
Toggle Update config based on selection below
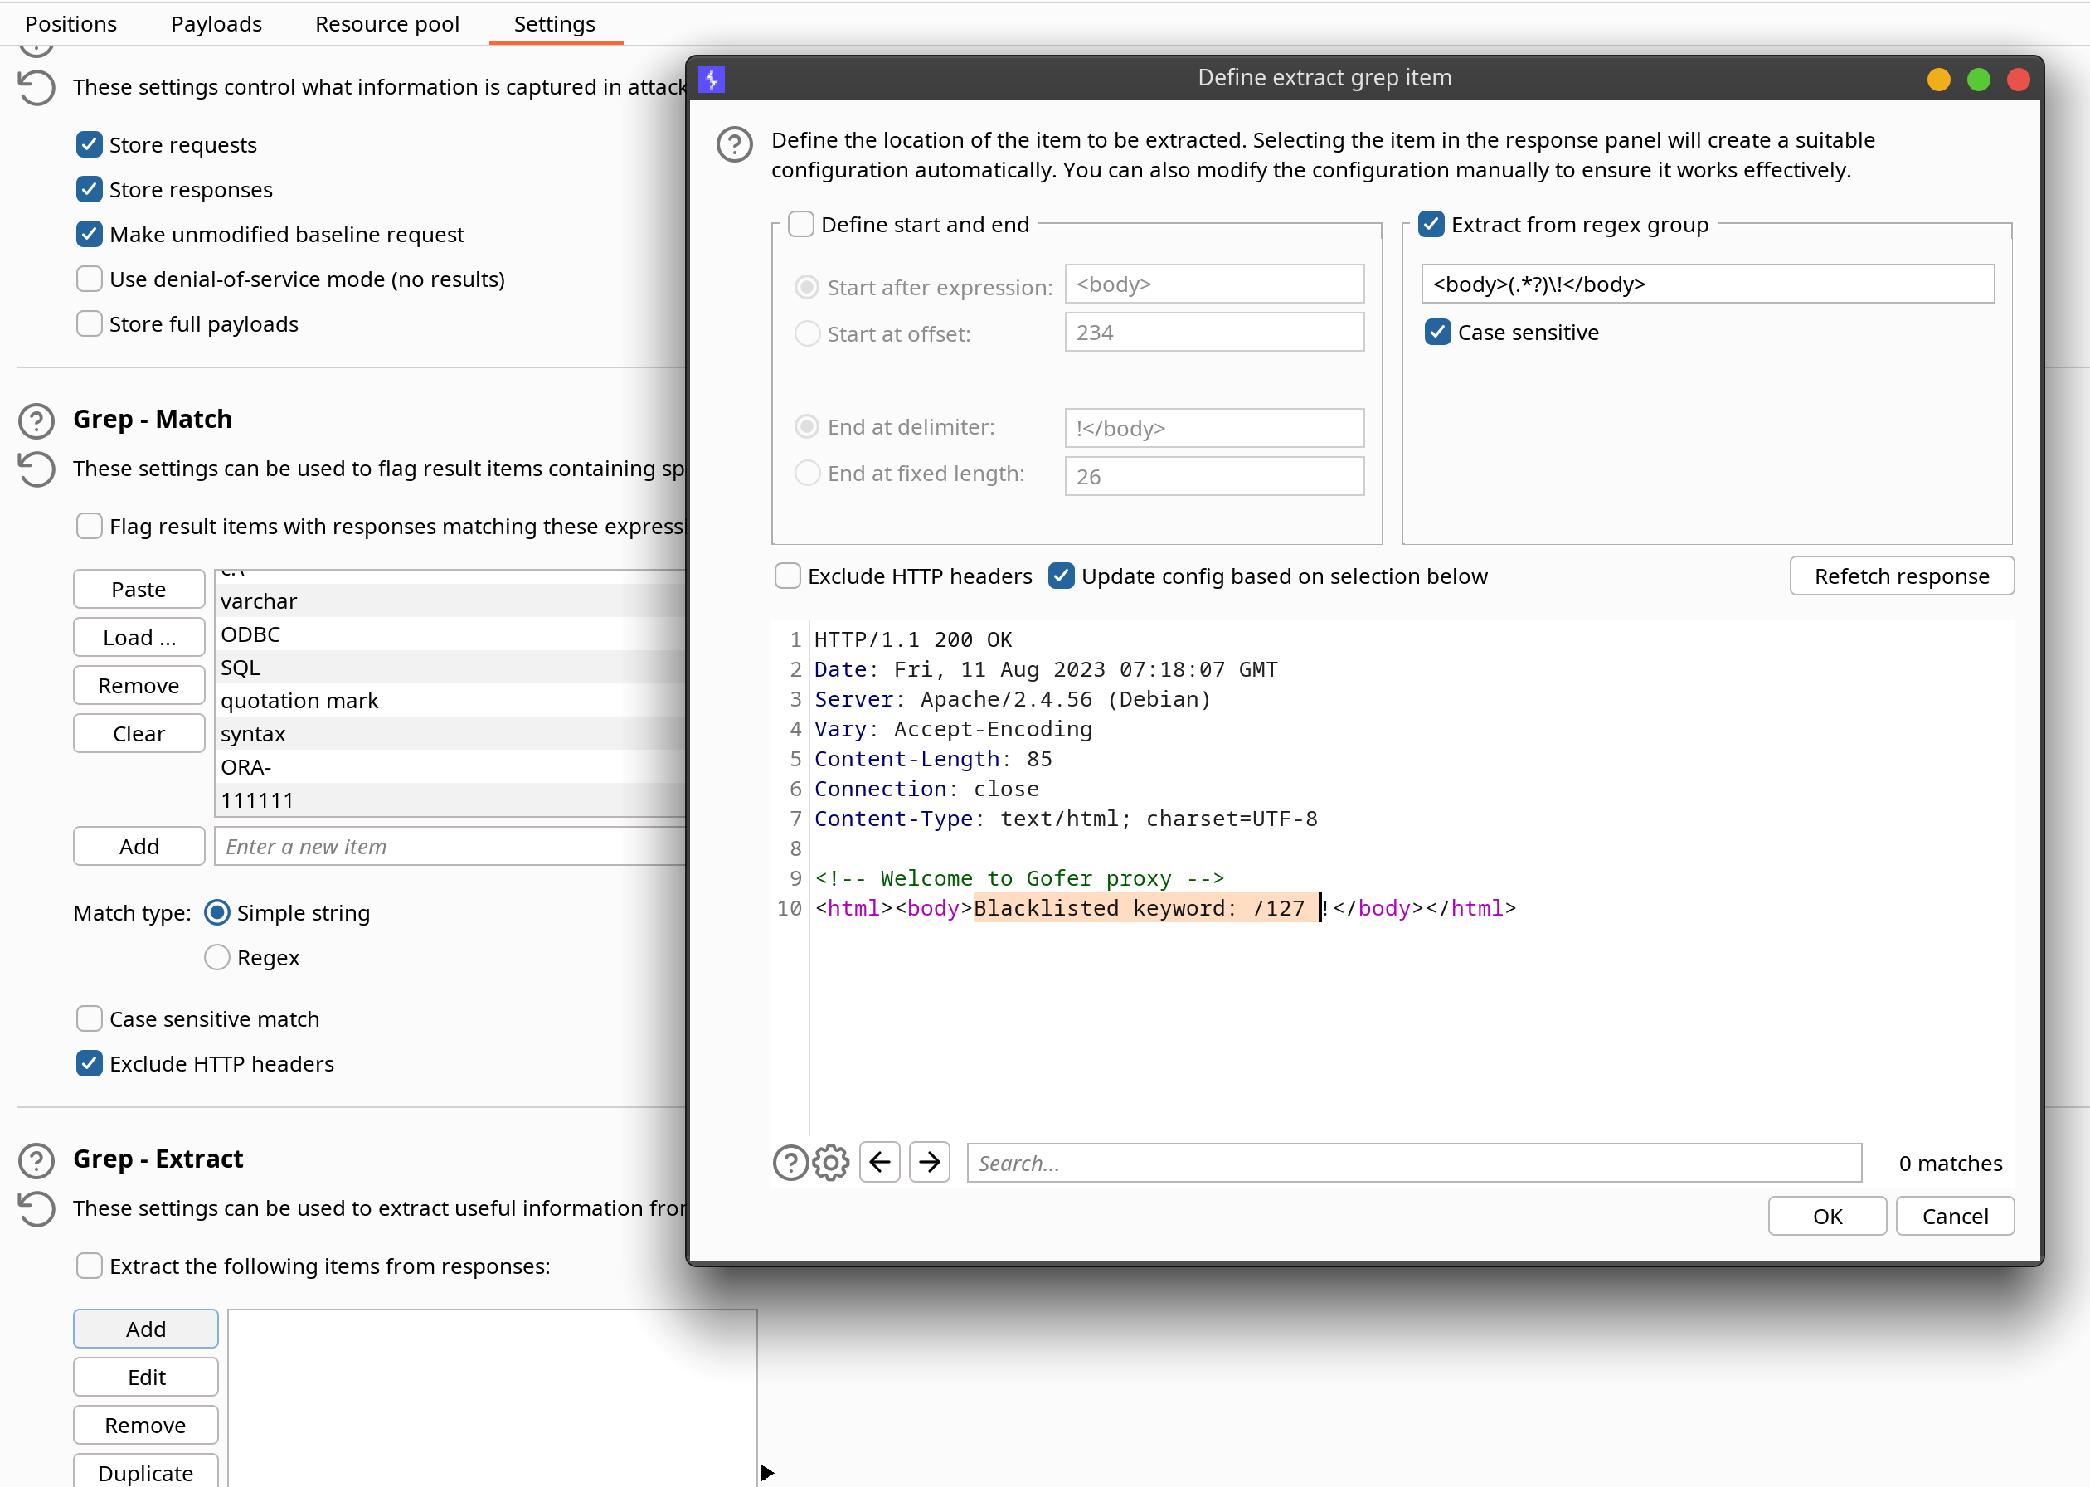click(x=1061, y=576)
